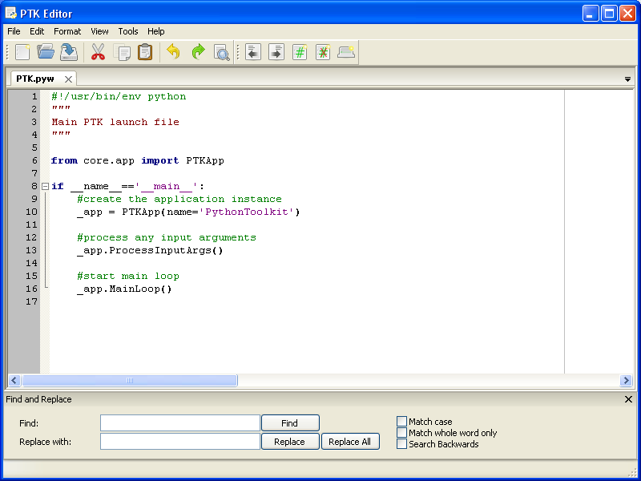Click the '_app.MainLoop()' line
Image resolution: width=641 pixels, height=481 pixels.
pyautogui.click(x=124, y=289)
